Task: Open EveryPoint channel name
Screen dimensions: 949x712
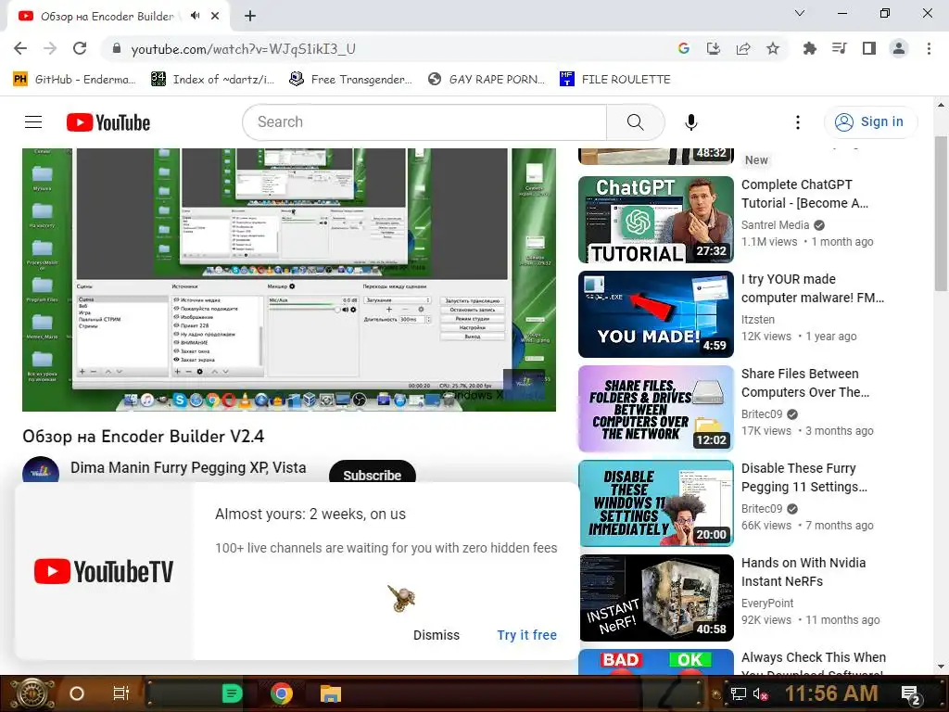Action: 767,603
